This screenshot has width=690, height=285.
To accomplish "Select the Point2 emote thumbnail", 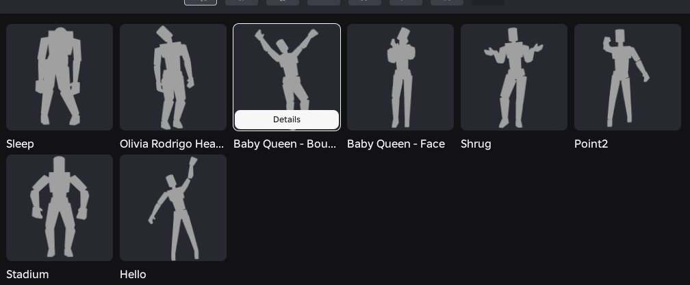I will (628, 77).
